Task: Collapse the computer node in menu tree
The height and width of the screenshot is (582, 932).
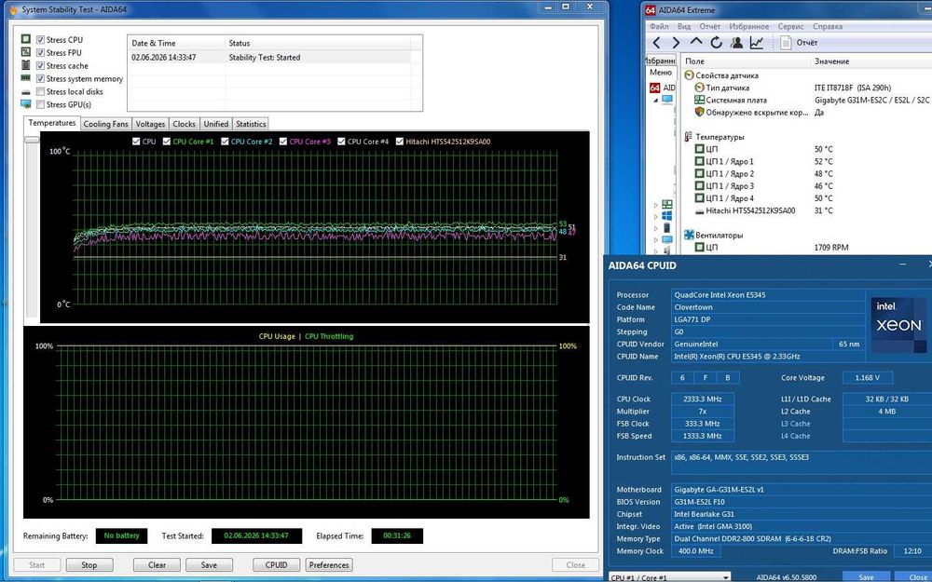Action: 655,100
